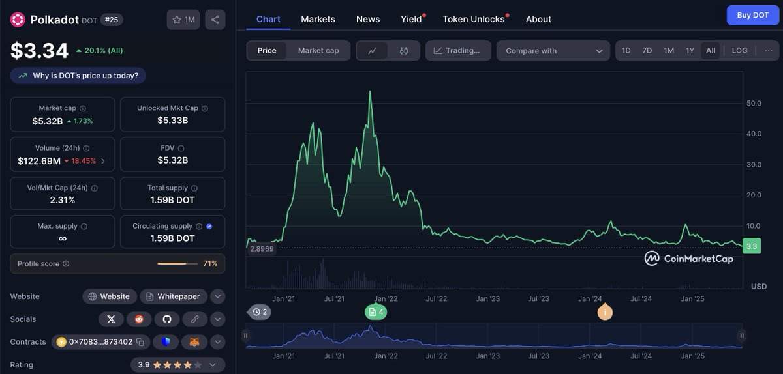
Task: Click the history marker labeled 2
Action: (260, 312)
